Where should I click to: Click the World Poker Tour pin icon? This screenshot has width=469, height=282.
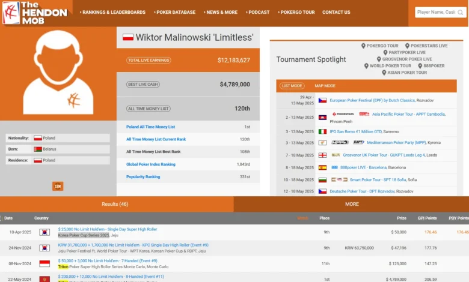click(x=366, y=66)
